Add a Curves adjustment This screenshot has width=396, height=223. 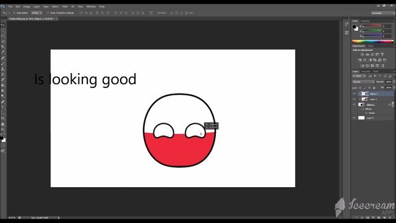[x=372, y=55]
